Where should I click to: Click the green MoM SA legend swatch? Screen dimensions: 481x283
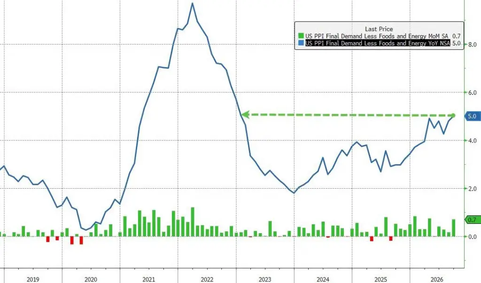coord(301,36)
